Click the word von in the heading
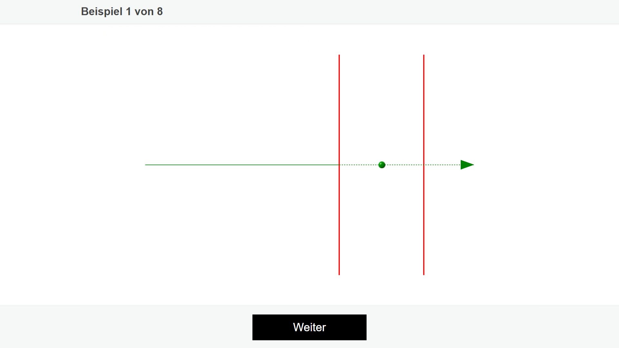Screen dimensions: 619x348 point(144,12)
